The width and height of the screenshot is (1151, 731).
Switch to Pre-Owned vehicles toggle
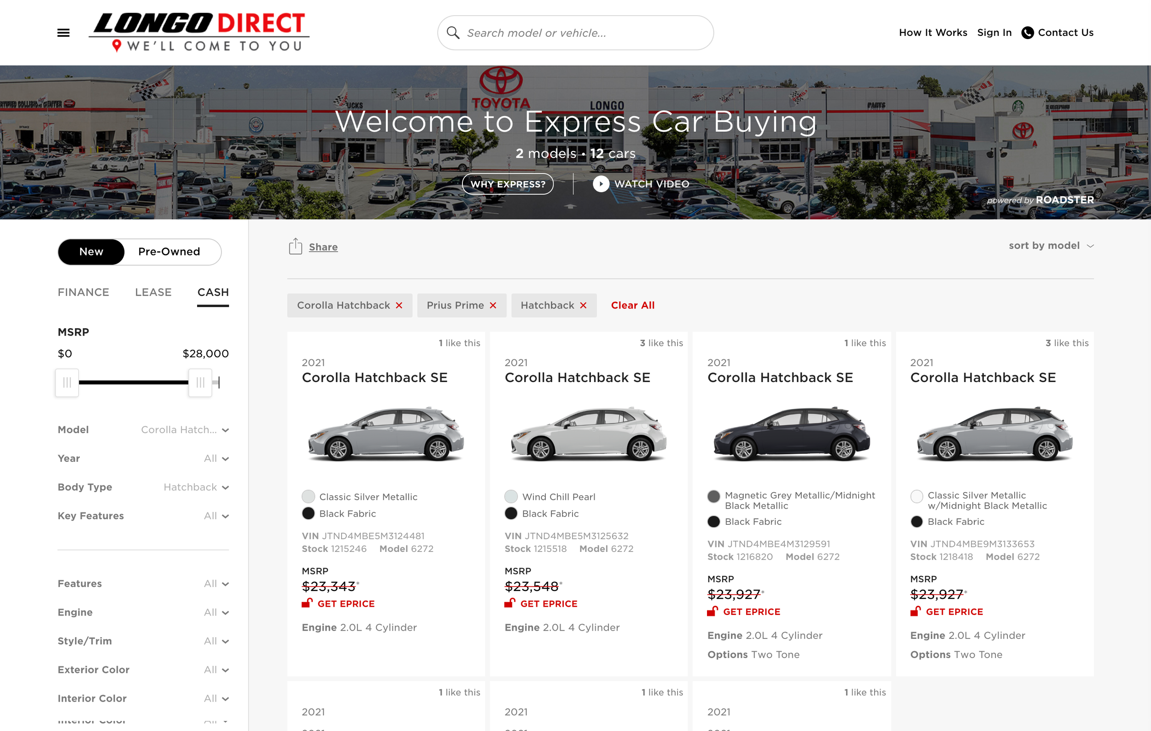pyautogui.click(x=169, y=251)
